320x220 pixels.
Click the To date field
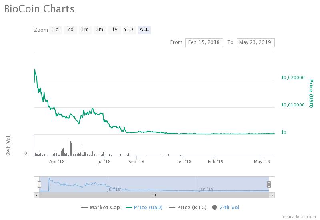(256, 42)
